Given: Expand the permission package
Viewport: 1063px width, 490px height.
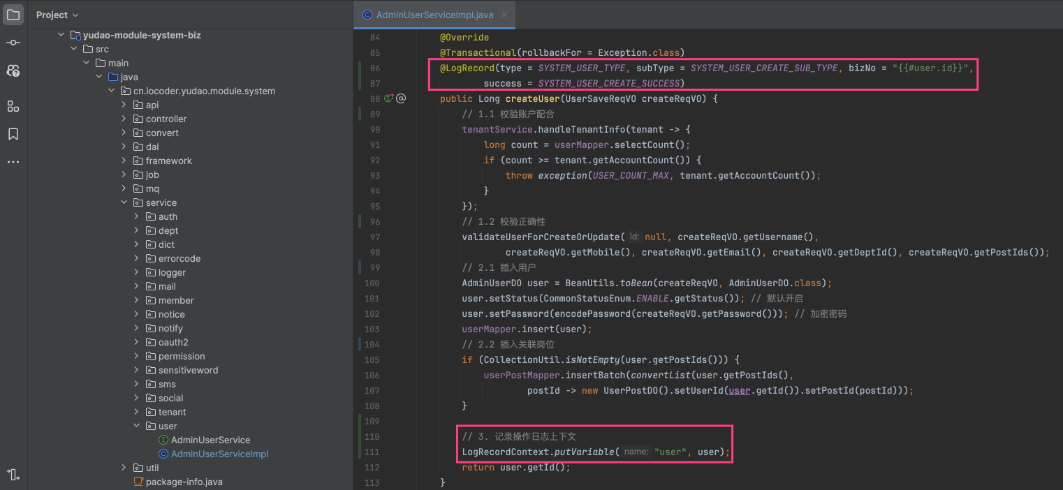Looking at the screenshot, I should (137, 356).
